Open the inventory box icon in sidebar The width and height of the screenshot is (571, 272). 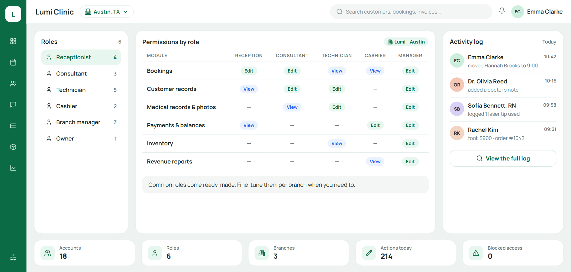click(x=13, y=147)
